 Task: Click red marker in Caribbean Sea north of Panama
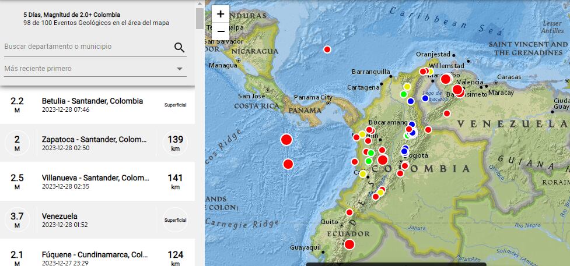click(327, 49)
